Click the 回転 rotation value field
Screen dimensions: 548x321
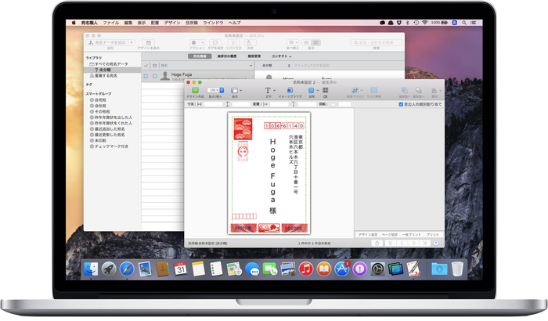click(x=344, y=104)
